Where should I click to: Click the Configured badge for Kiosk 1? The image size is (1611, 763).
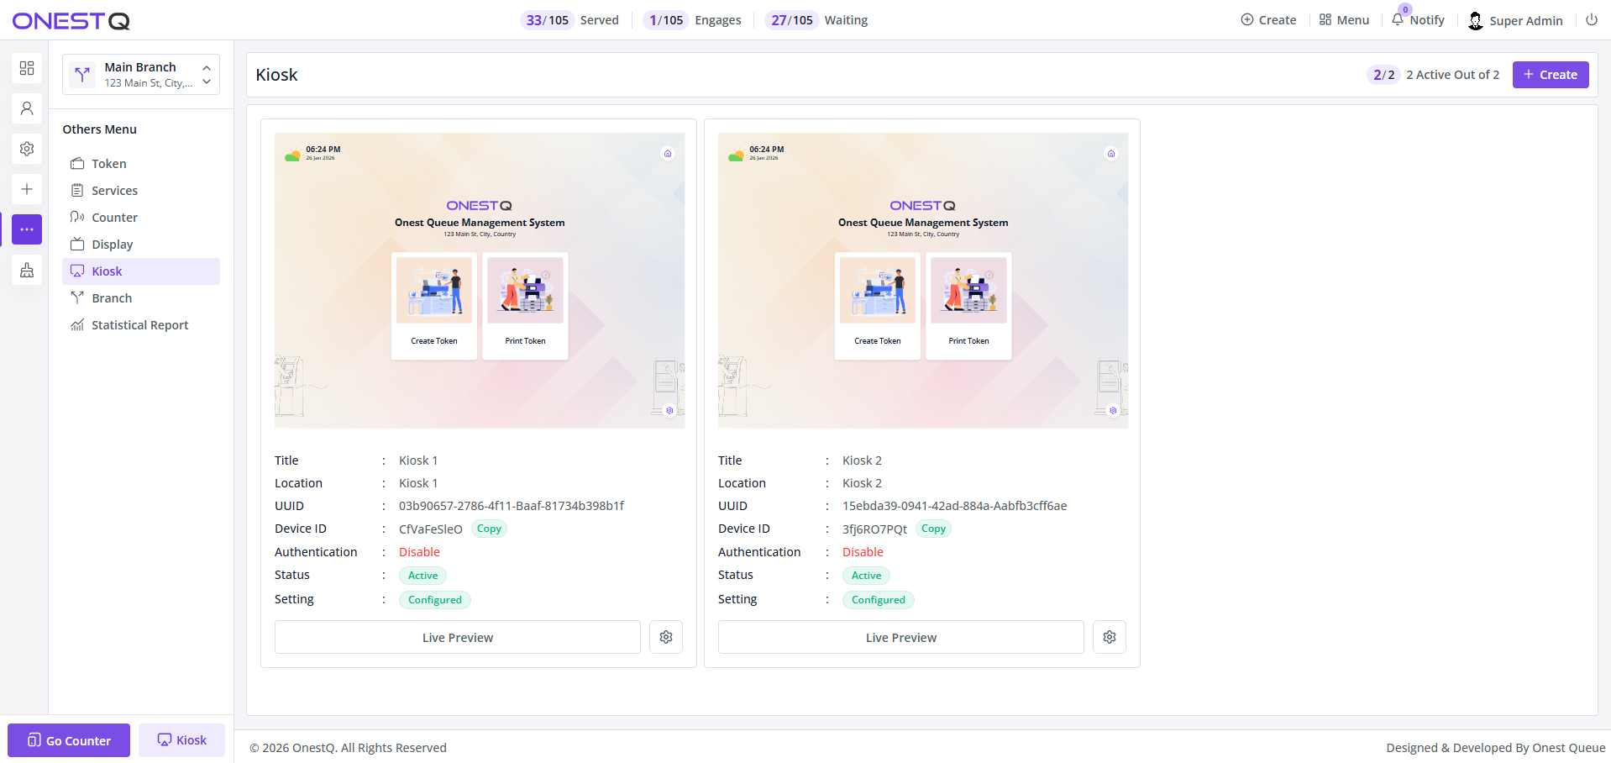[x=435, y=600]
